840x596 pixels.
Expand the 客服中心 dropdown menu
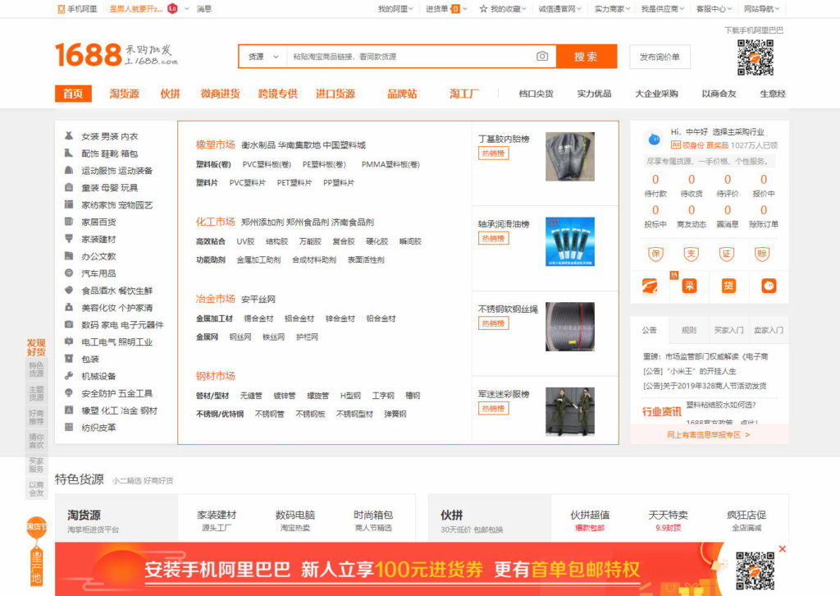[x=714, y=9]
